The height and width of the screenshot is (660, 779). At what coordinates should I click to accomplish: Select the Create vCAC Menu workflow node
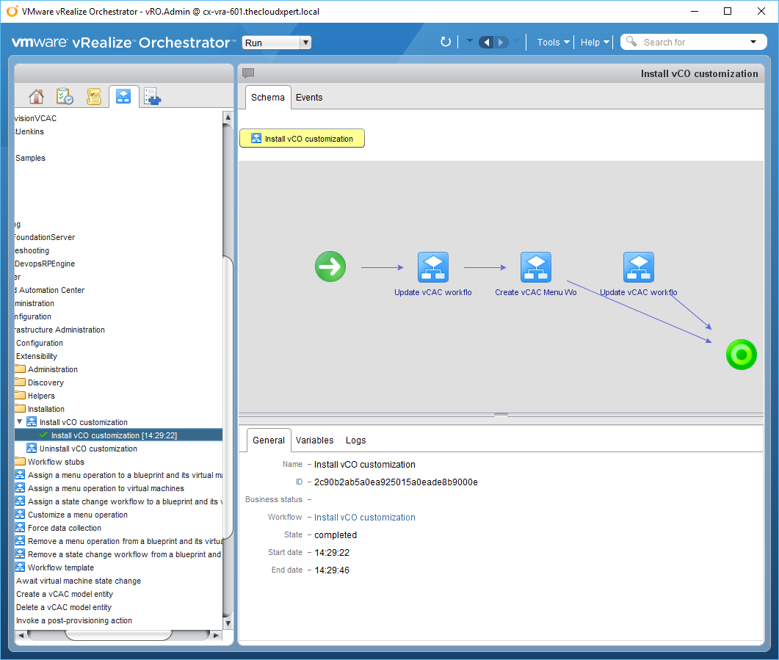click(x=536, y=268)
